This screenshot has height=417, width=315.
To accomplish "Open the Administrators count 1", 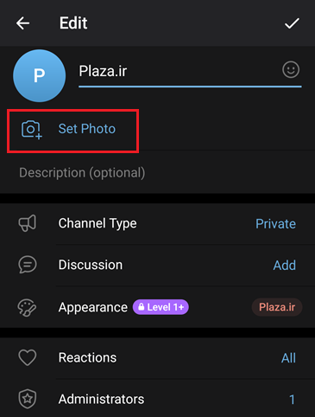I will tap(292, 400).
